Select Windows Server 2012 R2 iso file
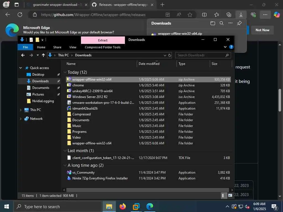The image size is (283, 212). [x=148, y=97]
